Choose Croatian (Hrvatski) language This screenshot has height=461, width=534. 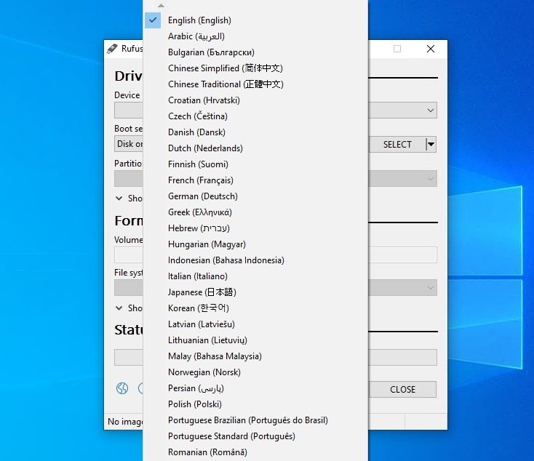tap(255, 100)
